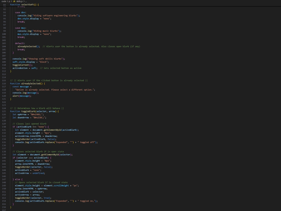Click line number 116 beside alreadySelected

[4, 83]
